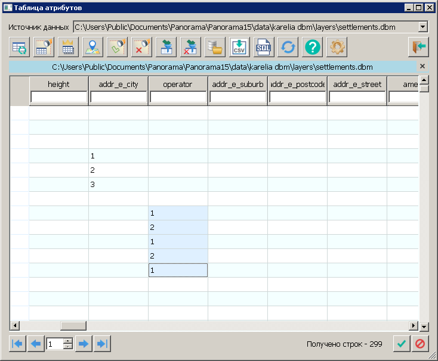Click the export to CSV icon

click(239, 46)
